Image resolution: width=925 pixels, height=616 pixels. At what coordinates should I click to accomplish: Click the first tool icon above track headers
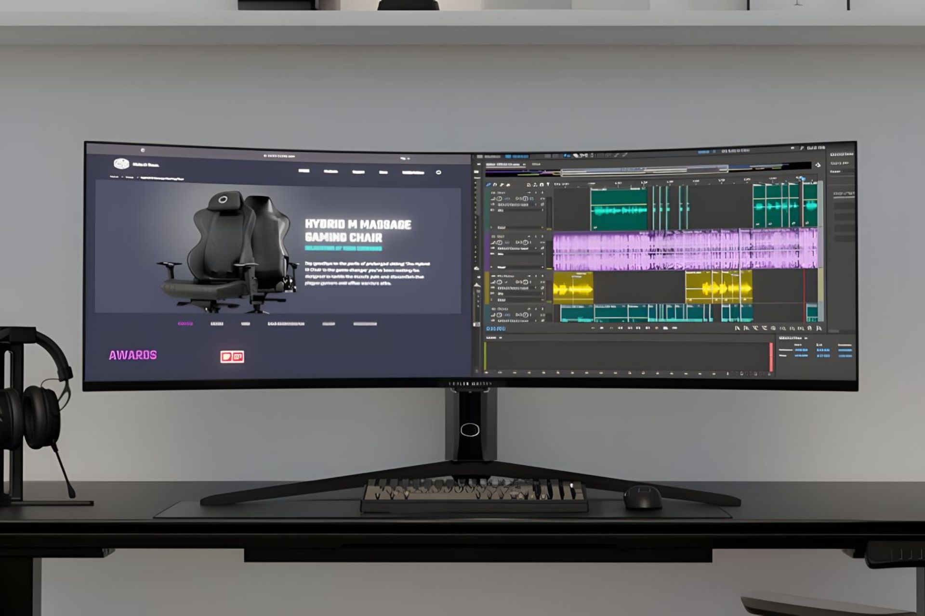pyautogui.click(x=488, y=185)
